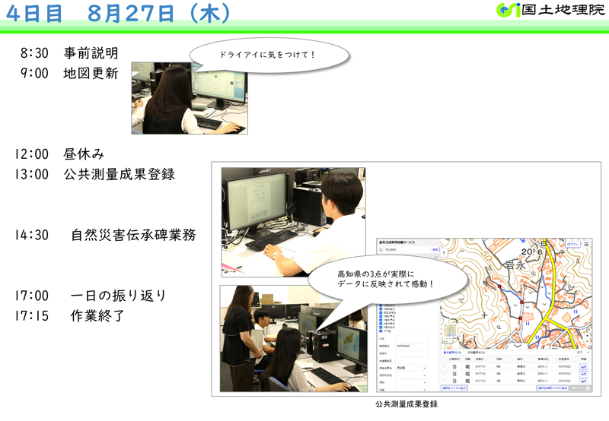The width and height of the screenshot is (609, 421).
Task: Zoom in the map with the plus button
Action: 587,336
